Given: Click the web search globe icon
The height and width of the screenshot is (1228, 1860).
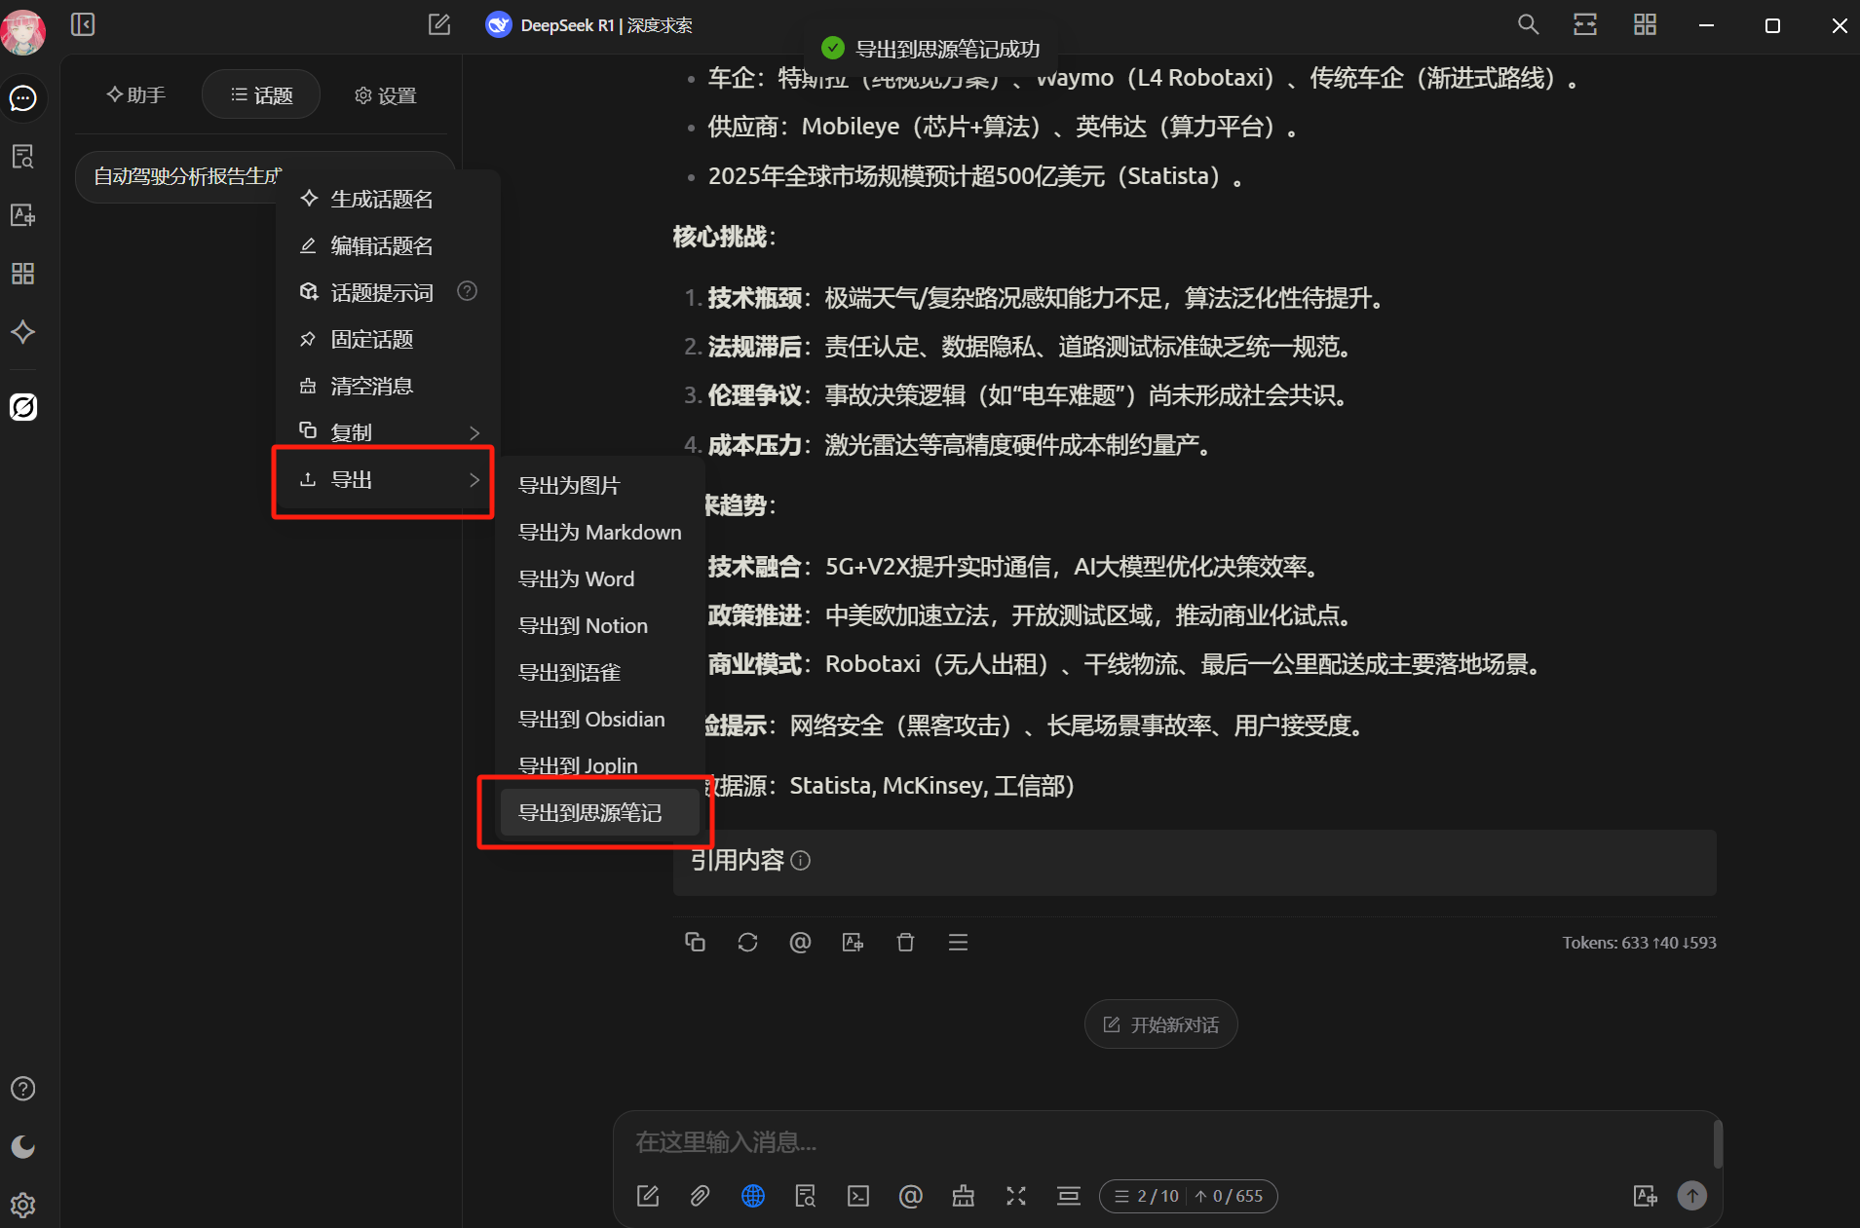Looking at the screenshot, I should point(752,1196).
